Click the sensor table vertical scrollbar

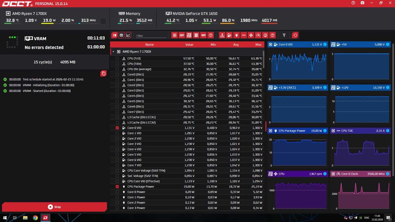[x=263, y=59]
